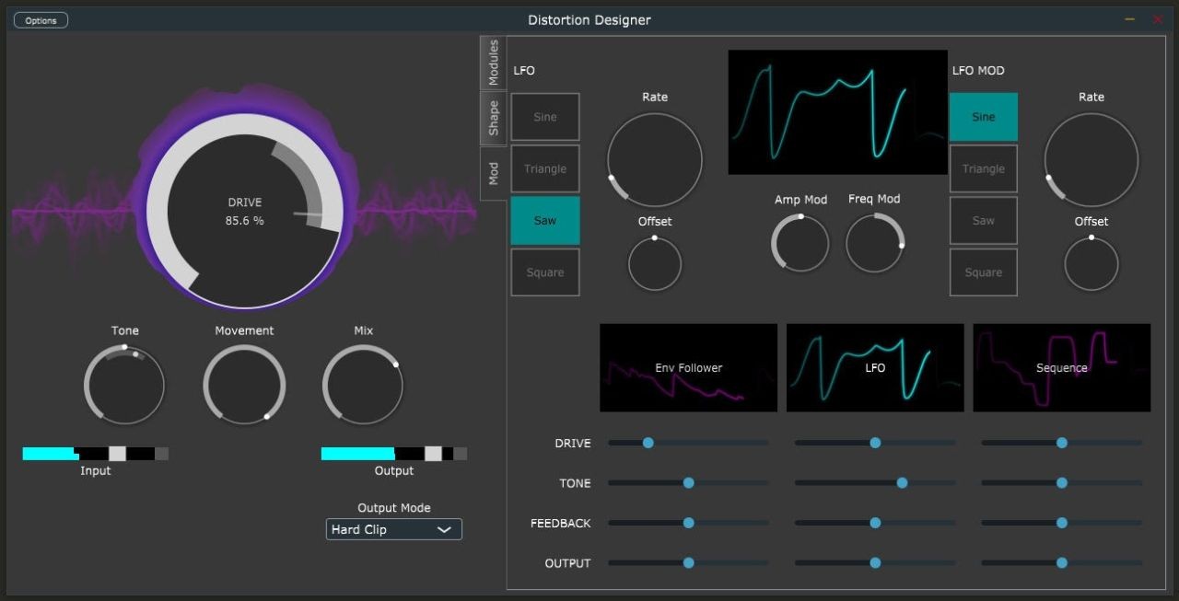Click the Tone knob
Viewport: 1179px width, 601px height.
(124, 385)
